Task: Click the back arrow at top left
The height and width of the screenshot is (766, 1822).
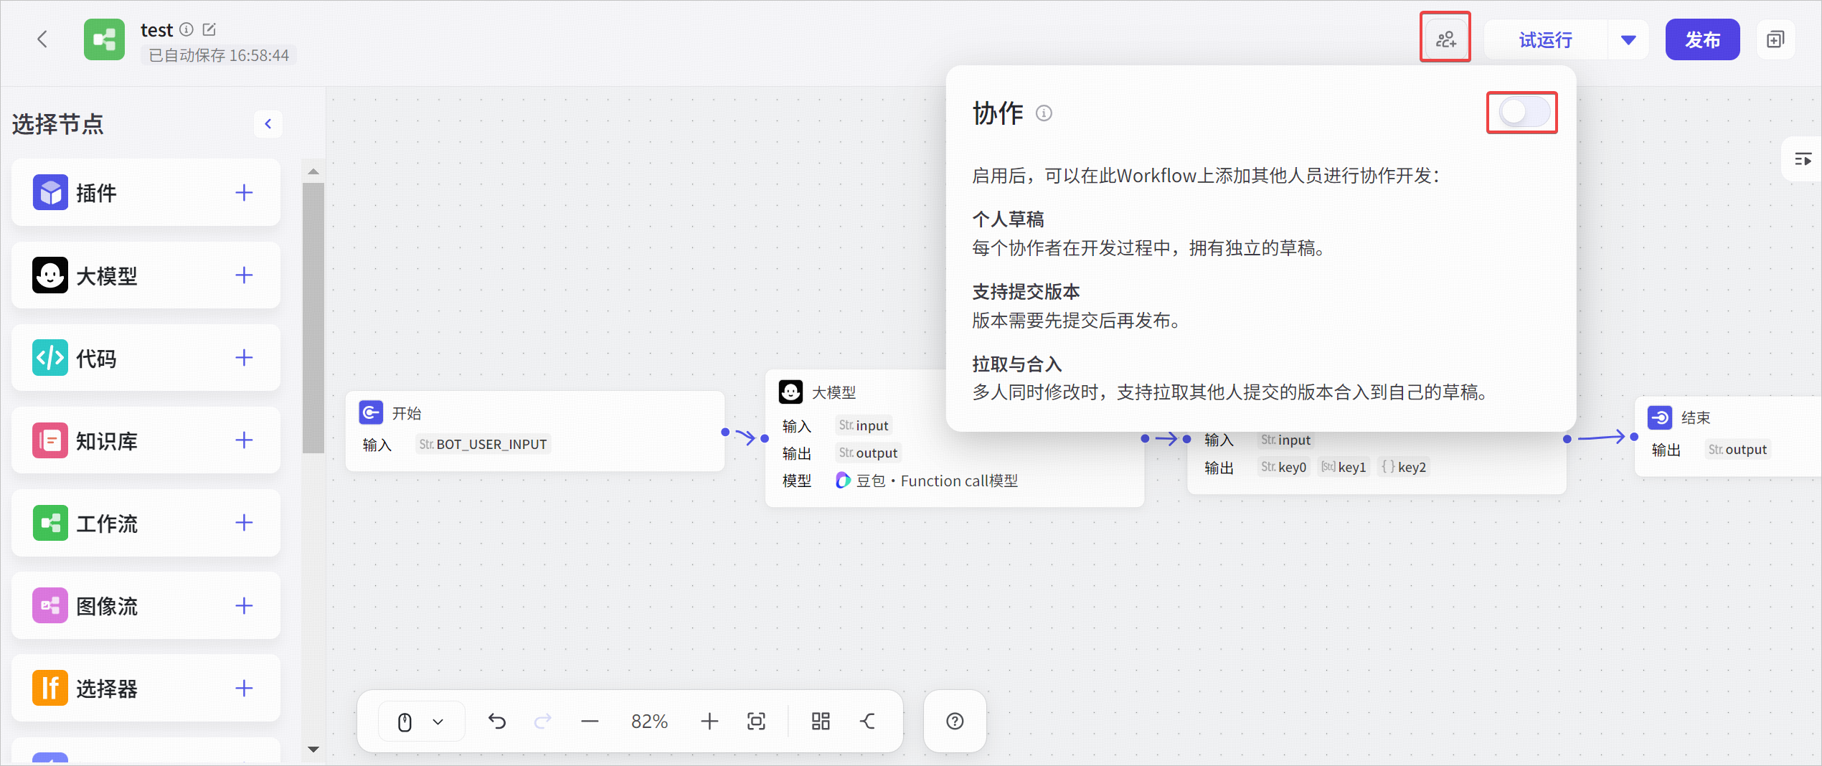Action: click(x=42, y=39)
